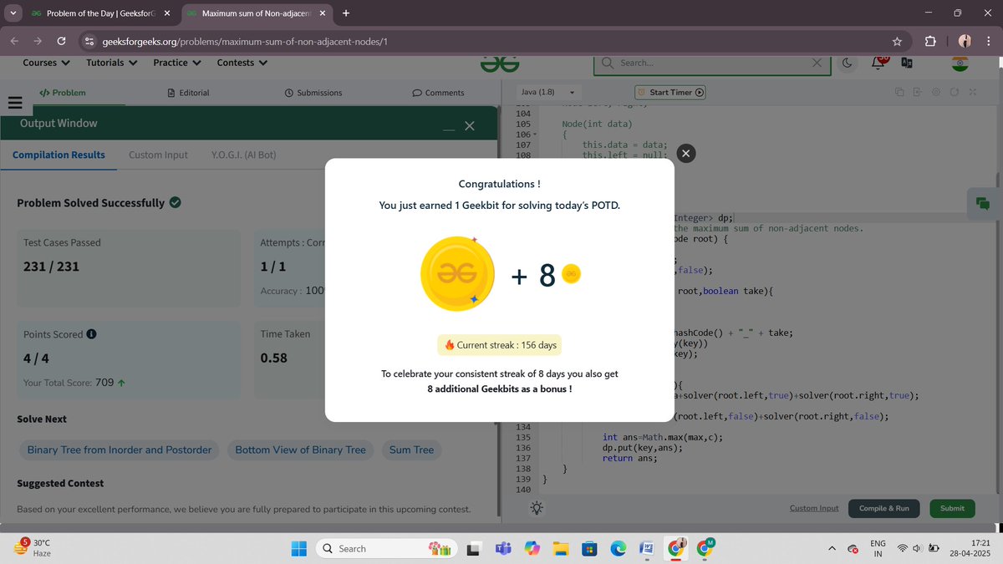This screenshot has width=1003, height=564.
Task: Open the Y.O.G.I. (AI Bot) tab
Action: point(243,155)
